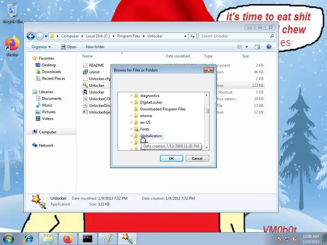
Task: Click the Program Files breadcrumb
Action: pos(129,36)
